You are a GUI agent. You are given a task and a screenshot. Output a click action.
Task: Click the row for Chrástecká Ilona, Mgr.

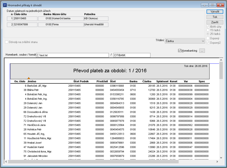point(110,152)
